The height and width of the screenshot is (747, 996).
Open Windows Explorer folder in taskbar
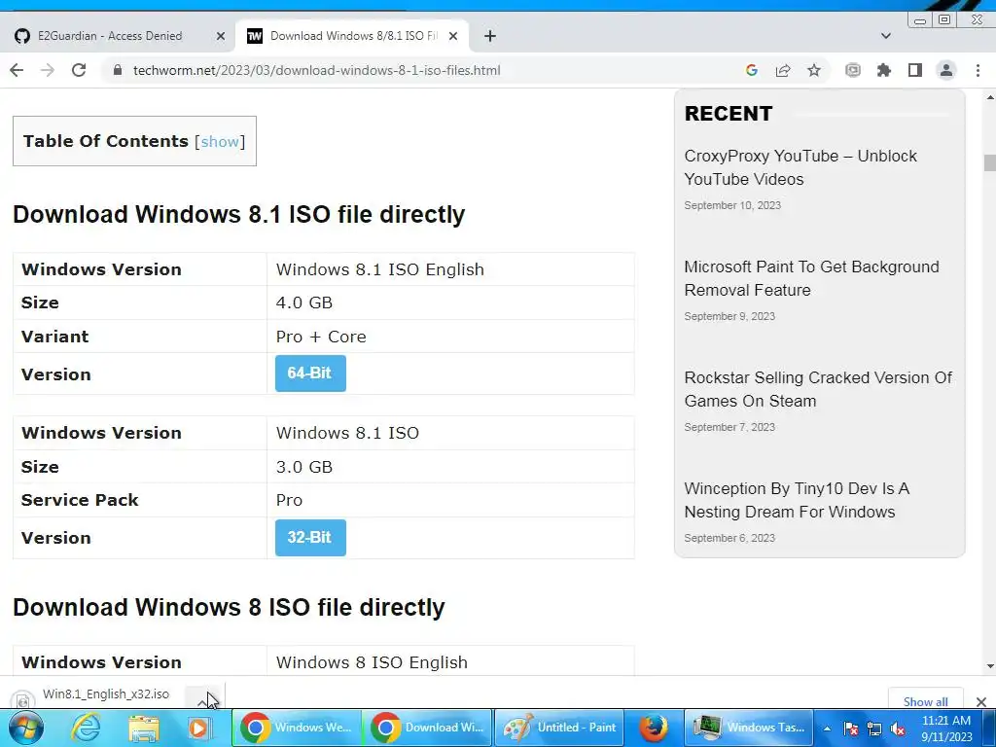144,728
